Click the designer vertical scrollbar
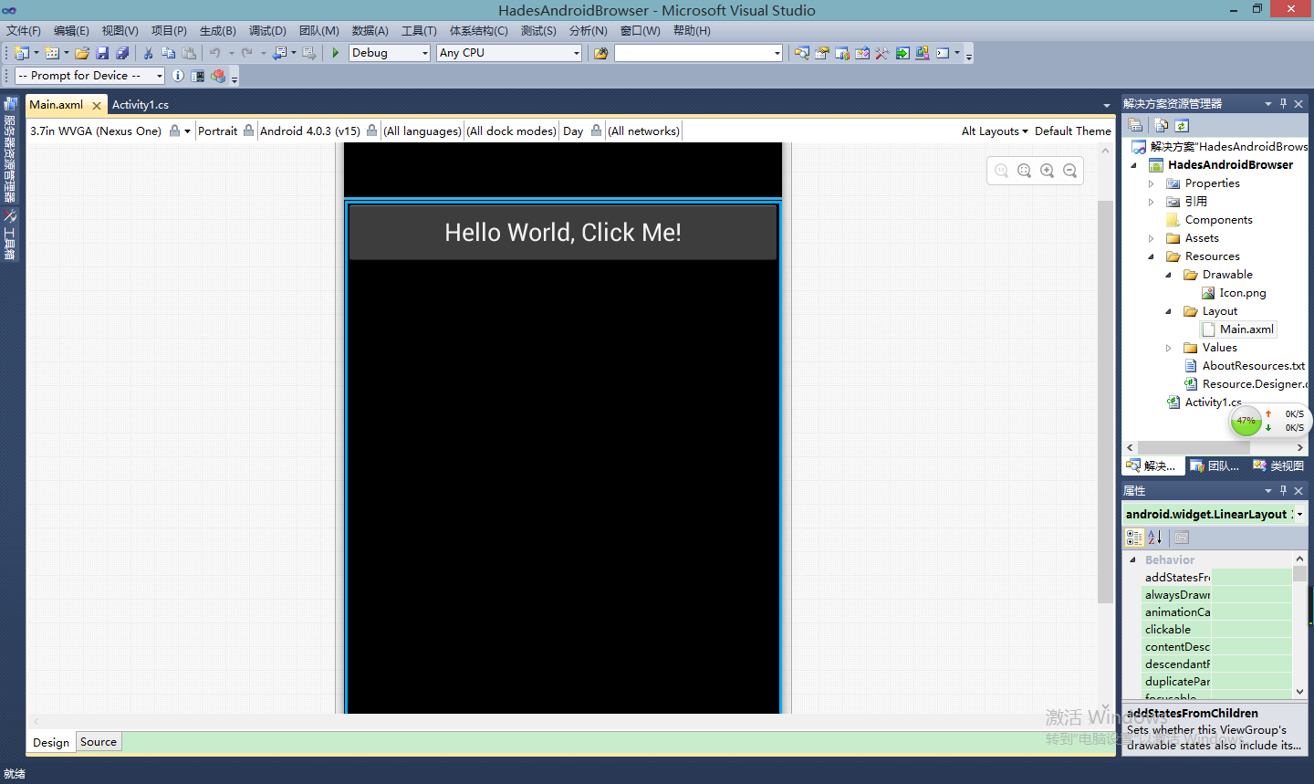Screen dimensions: 1314x784 point(1104,402)
